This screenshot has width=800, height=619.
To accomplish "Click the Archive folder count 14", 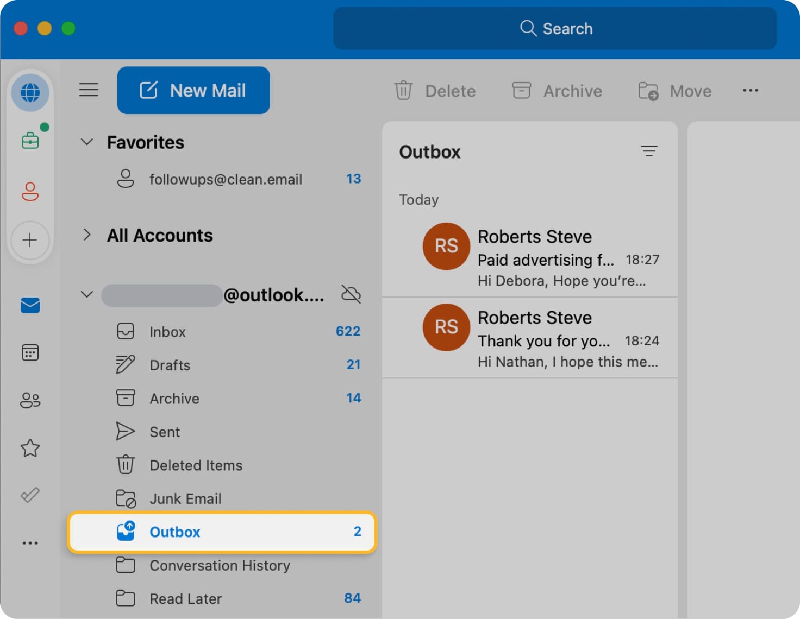I will point(354,398).
